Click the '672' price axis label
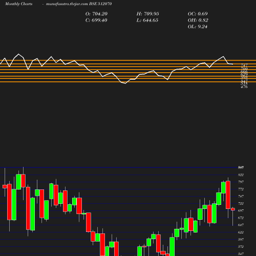Screen dimensions: 256x256 [x=241, y=218]
